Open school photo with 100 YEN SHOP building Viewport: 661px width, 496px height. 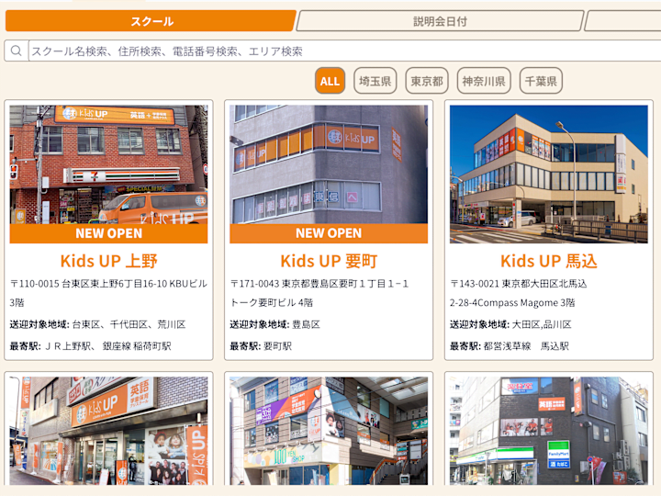tap(329, 431)
